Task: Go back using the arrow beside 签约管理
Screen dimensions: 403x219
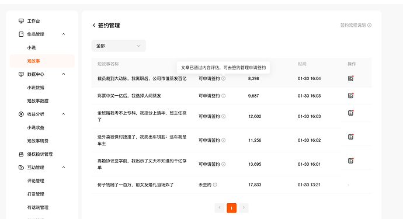Action: coord(94,25)
